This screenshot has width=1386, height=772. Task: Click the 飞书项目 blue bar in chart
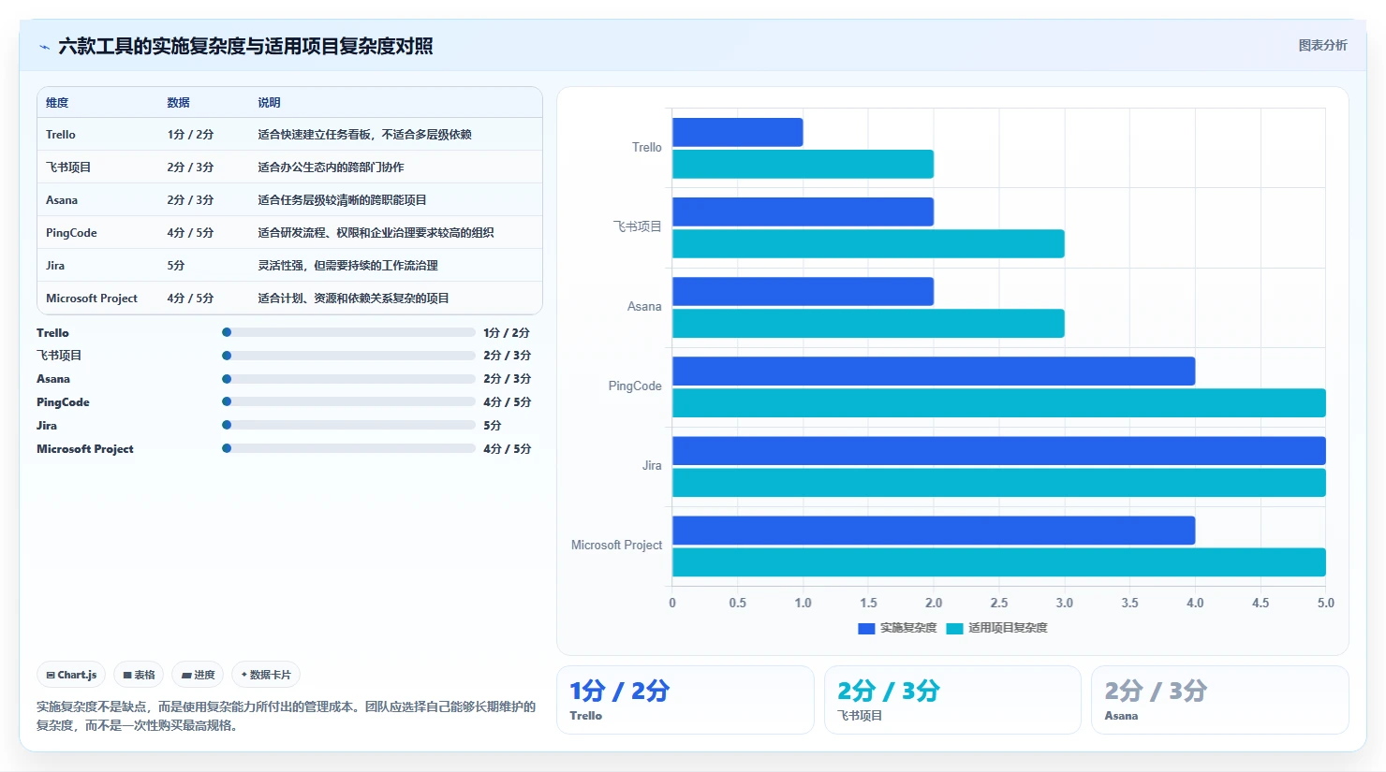pos(804,211)
